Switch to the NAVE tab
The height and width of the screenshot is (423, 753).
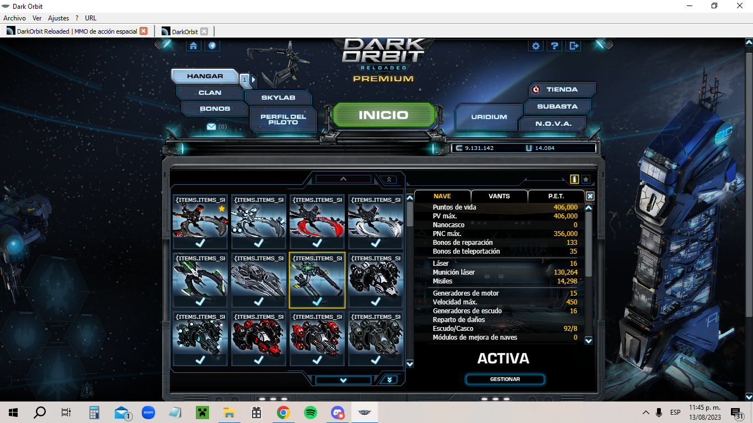442,196
